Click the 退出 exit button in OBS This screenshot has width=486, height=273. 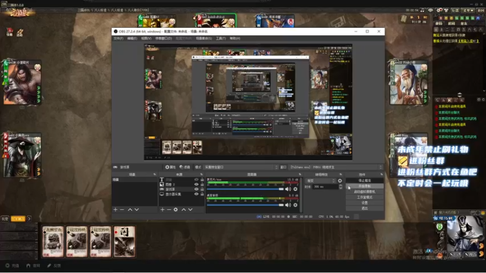click(x=364, y=208)
